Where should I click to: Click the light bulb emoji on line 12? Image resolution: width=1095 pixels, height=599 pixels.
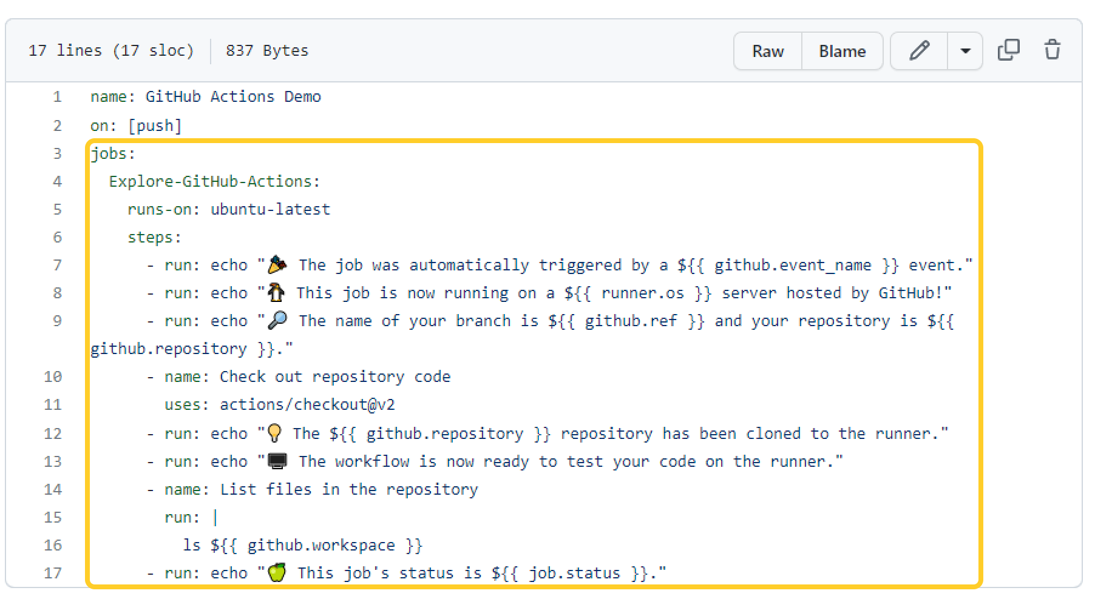274,433
